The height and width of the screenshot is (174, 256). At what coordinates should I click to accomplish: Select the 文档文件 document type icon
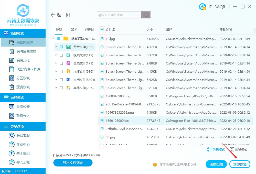click(x=68, y=80)
